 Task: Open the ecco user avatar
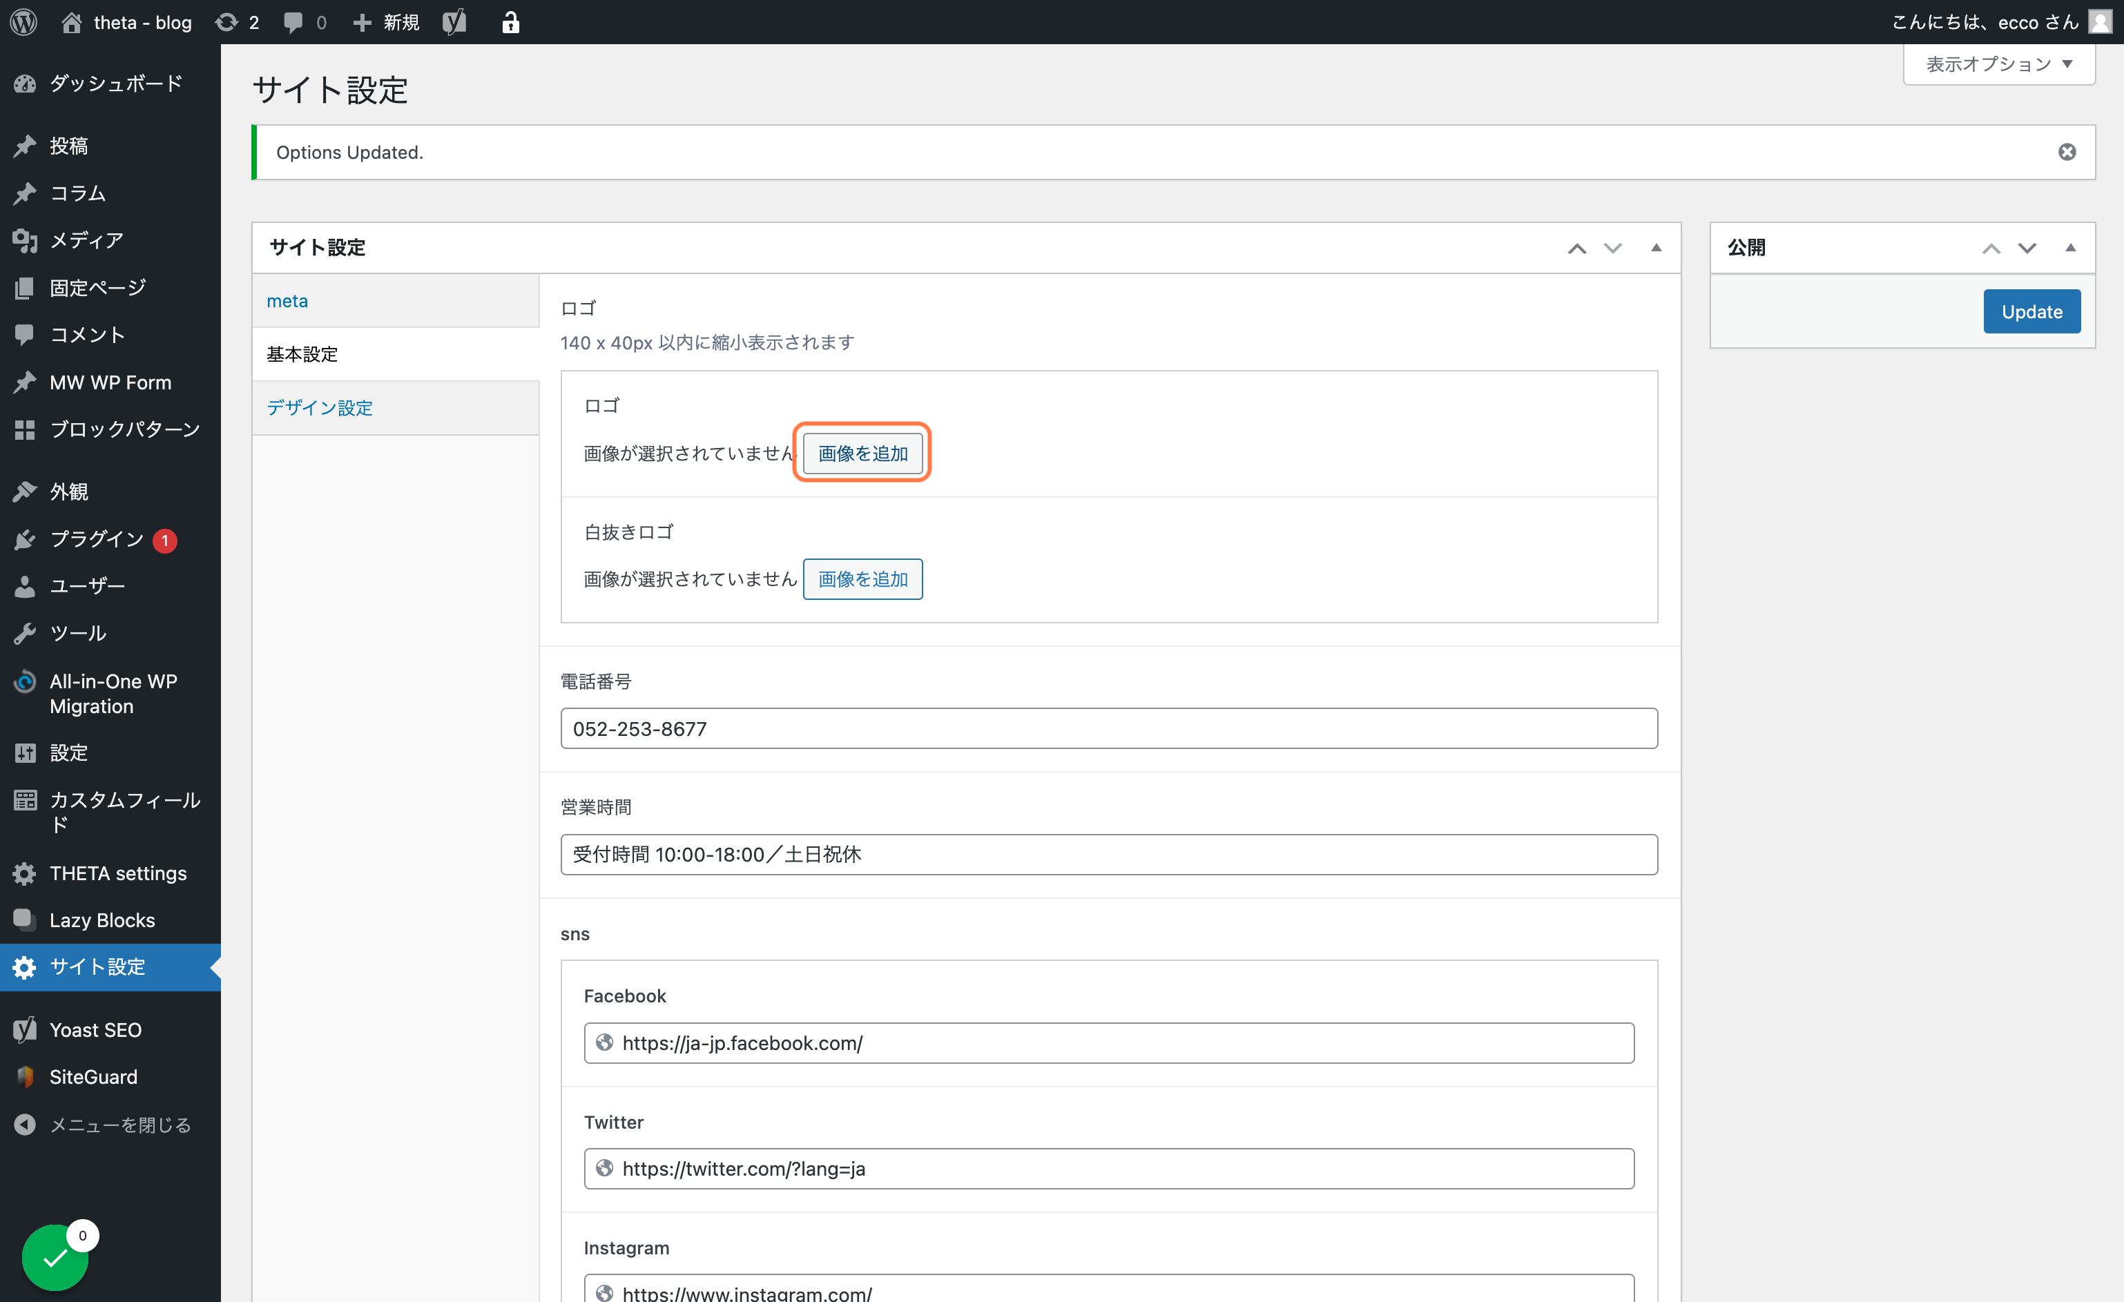click(2100, 22)
